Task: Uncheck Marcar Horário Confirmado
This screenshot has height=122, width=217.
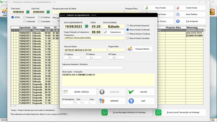Action: (x=127, y=30)
